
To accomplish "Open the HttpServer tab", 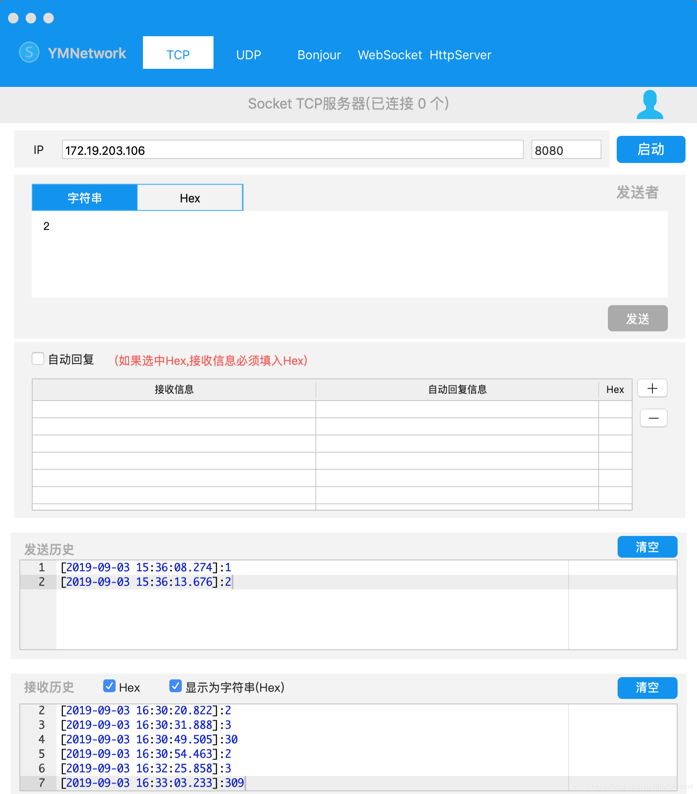I will tap(460, 55).
